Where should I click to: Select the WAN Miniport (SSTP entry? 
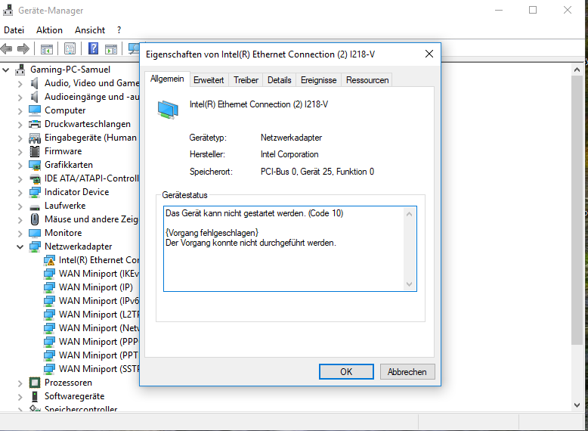(x=99, y=369)
